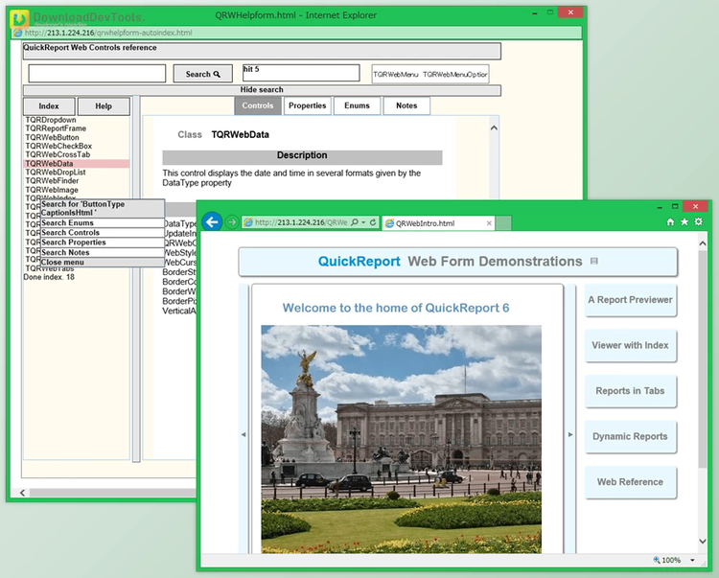This screenshot has height=578, width=719.
Task: Click the Forward arrow in front browser
Action: pos(232,222)
